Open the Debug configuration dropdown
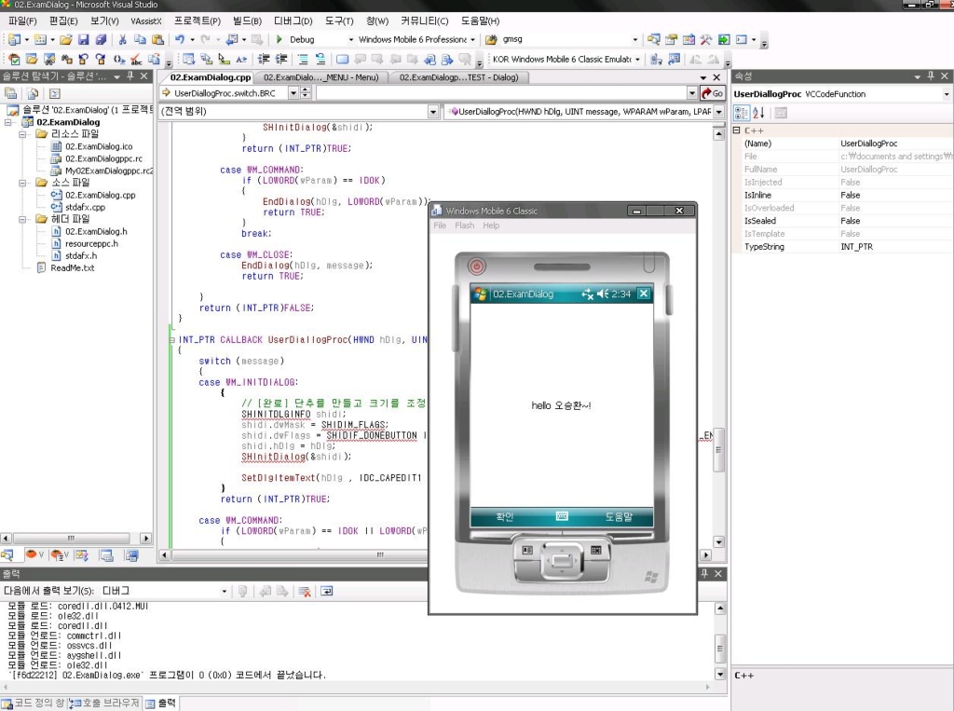The height and width of the screenshot is (711, 954). [351, 39]
